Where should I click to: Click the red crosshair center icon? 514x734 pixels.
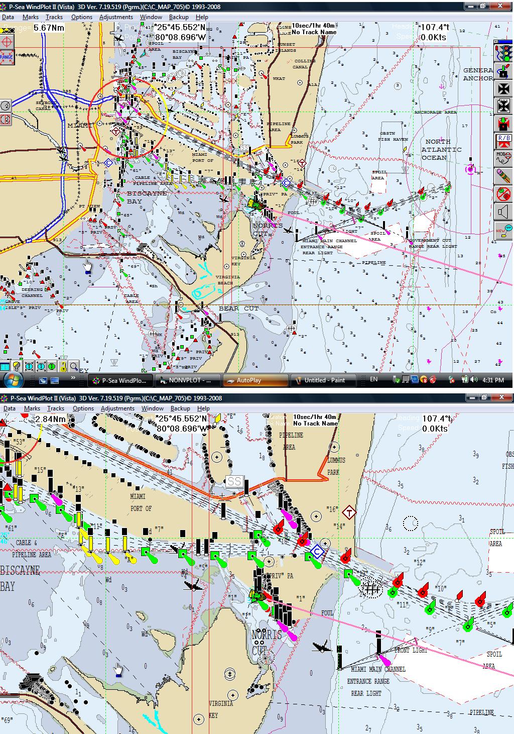pyautogui.click(x=7, y=41)
